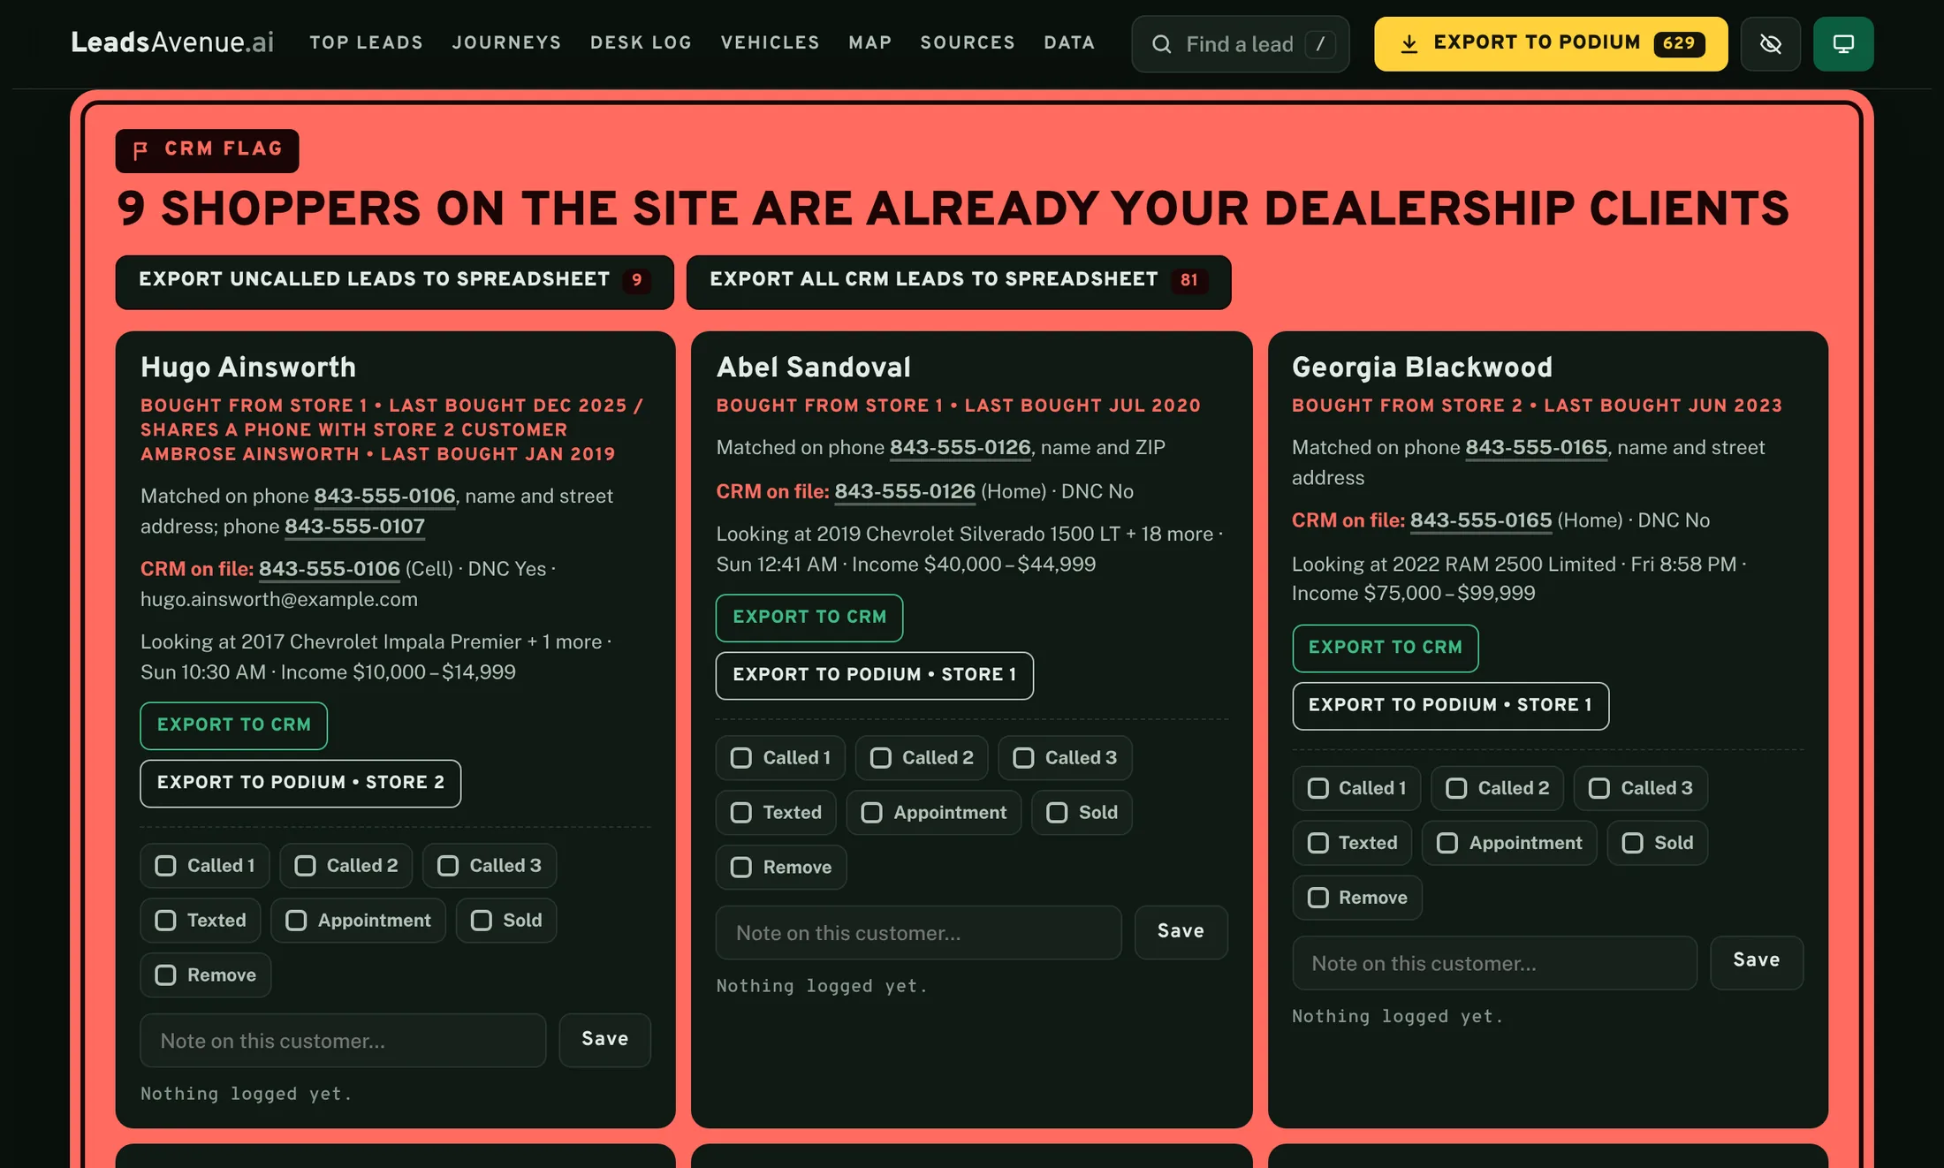
Task: Mark Georgia Blackwood as Sold
Action: pyautogui.click(x=1657, y=843)
